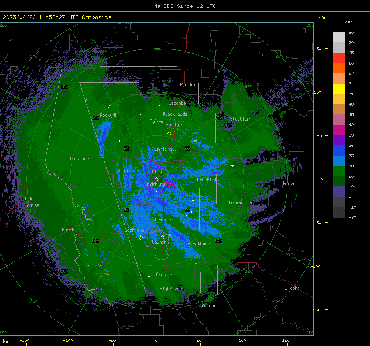
Task: Click the MaxDBZ_Since_12_UTC title
Action: pyautogui.click(x=185, y=6)
